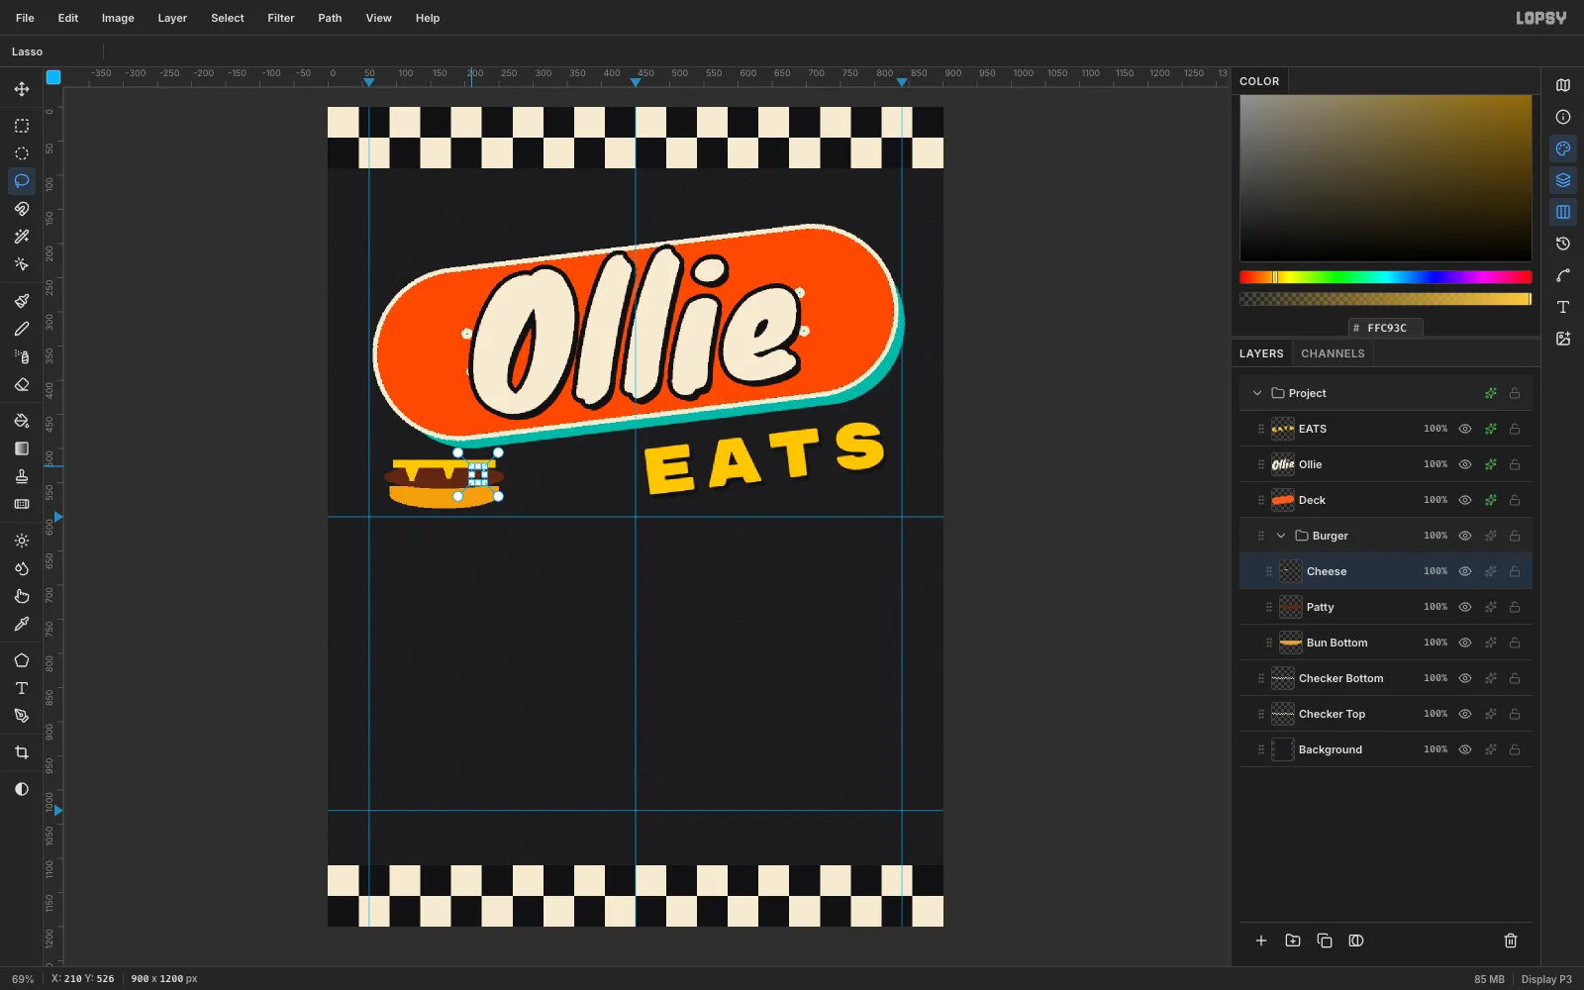Select the Pencil tool

tap(22, 329)
